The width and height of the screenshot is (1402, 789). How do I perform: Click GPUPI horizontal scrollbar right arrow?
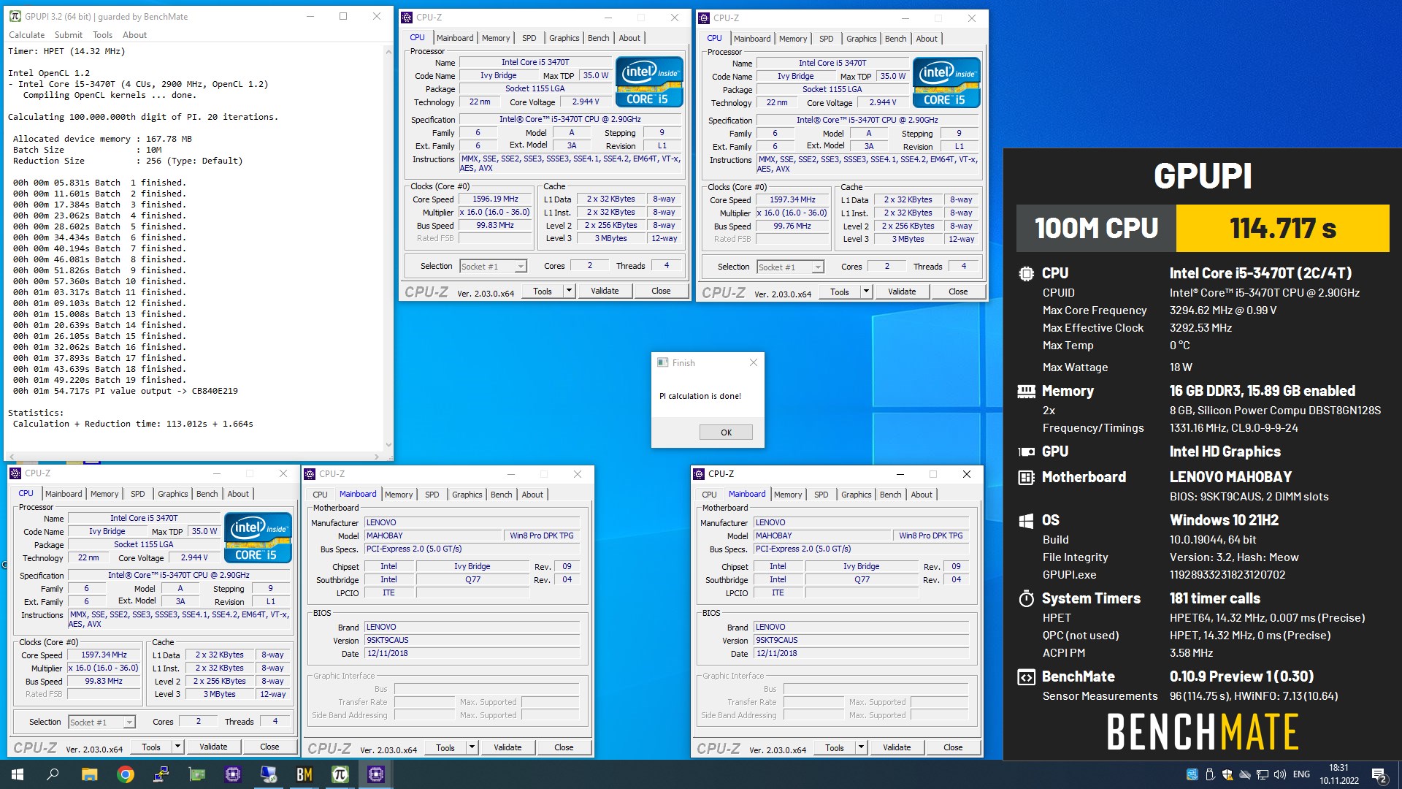tap(377, 457)
